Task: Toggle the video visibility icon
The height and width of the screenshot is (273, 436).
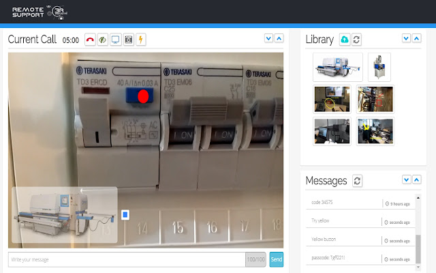Action: [103, 40]
